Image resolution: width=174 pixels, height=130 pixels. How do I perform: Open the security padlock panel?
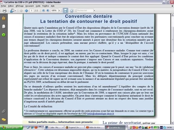4,18
